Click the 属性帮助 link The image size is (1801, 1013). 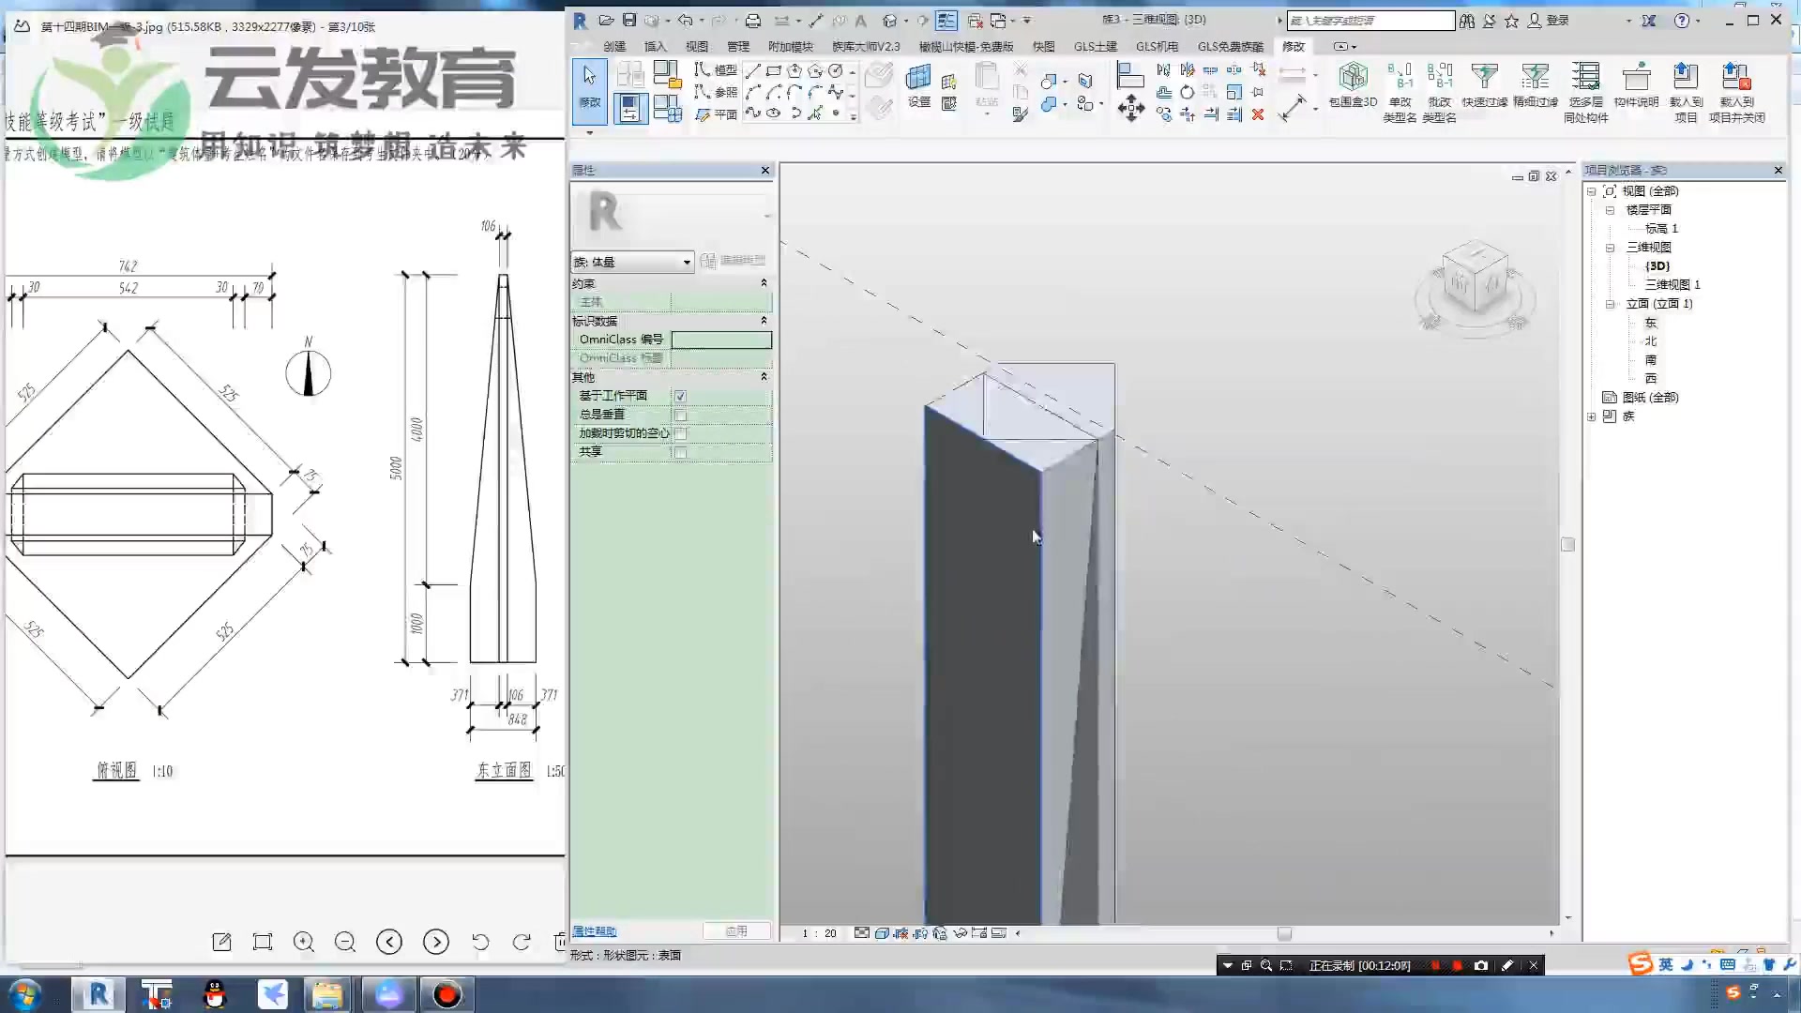tap(595, 931)
